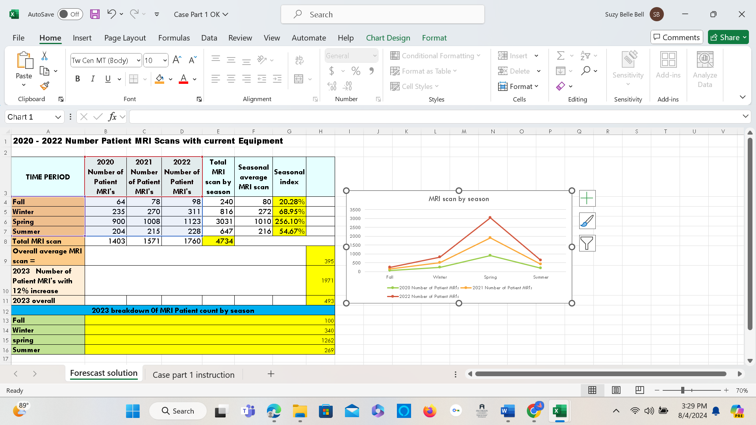Viewport: 756px width, 425px height.
Task: Click the Analyze Data icon
Action: click(704, 67)
